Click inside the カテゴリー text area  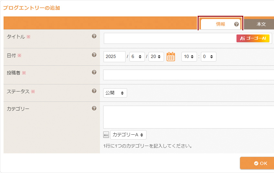point(188,117)
